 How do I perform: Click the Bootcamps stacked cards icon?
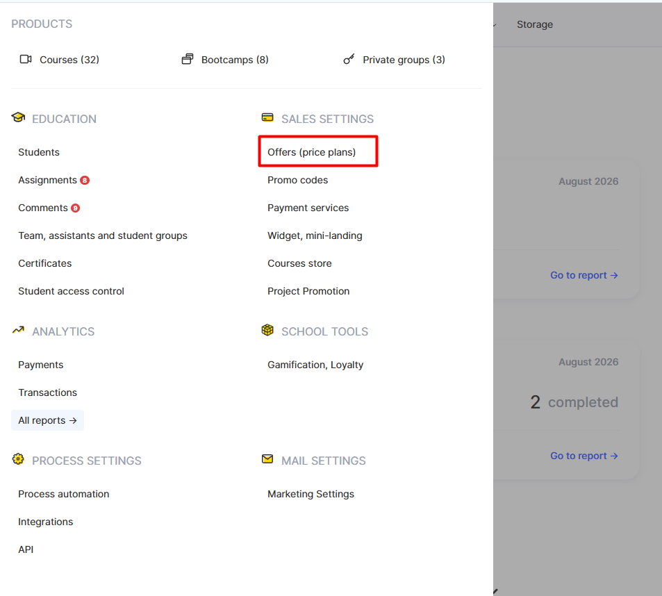tap(188, 59)
